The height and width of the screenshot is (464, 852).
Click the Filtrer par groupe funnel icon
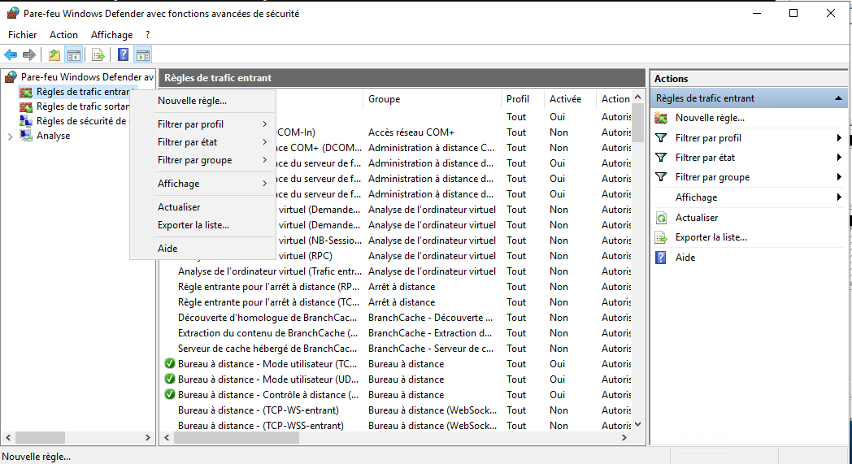coord(661,177)
